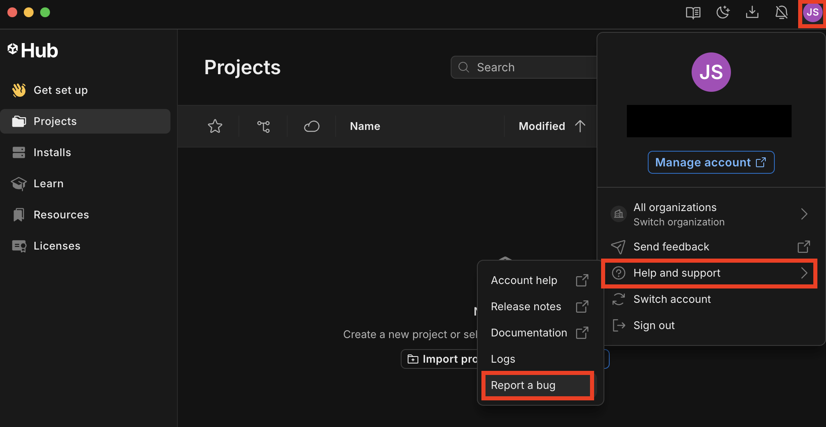Toggle dark mode moon icon
The image size is (826, 427).
[723, 13]
